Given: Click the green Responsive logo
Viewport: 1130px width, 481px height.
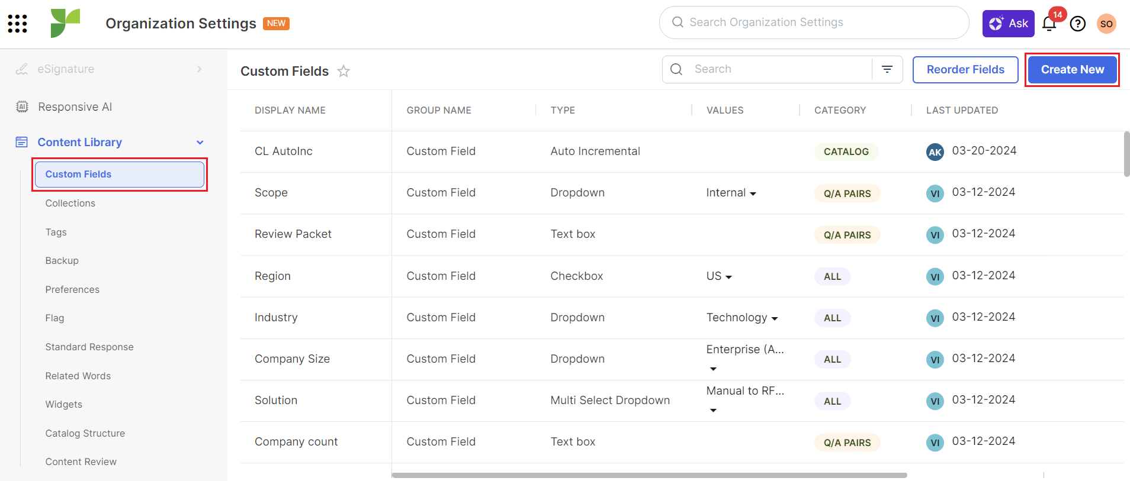Looking at the screenshot, I should click(65, 24).
